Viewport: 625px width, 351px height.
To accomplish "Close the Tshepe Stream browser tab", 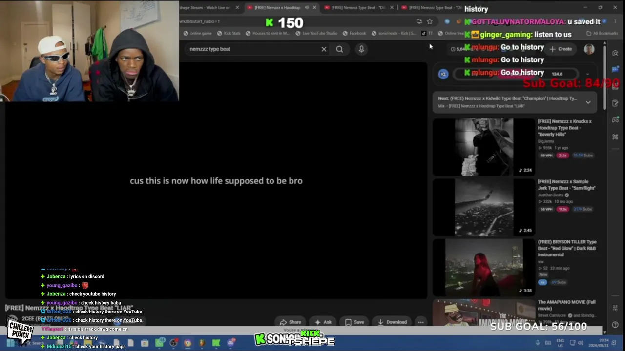I will click(x=237, y=7).
